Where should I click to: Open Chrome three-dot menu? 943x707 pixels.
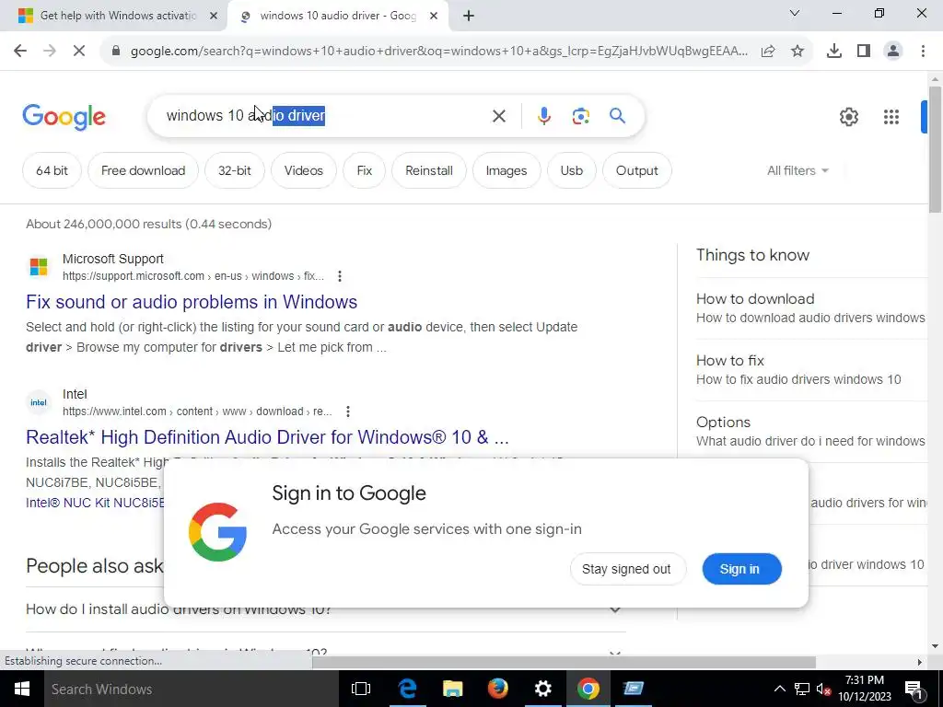pos(923,52)
